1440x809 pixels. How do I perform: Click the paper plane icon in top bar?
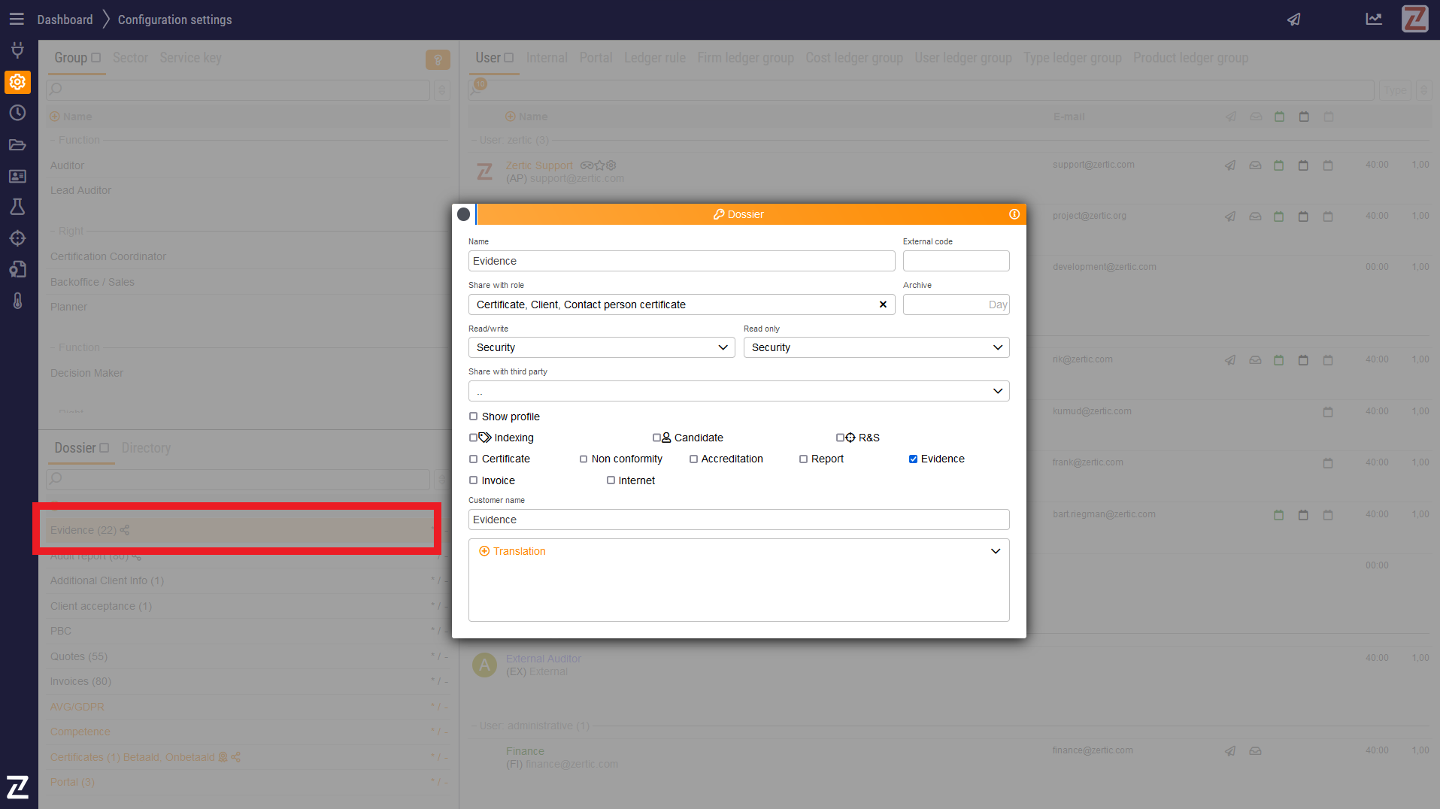1293,20
